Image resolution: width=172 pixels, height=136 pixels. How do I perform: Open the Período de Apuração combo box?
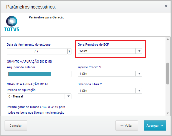(x=68, y=96)
